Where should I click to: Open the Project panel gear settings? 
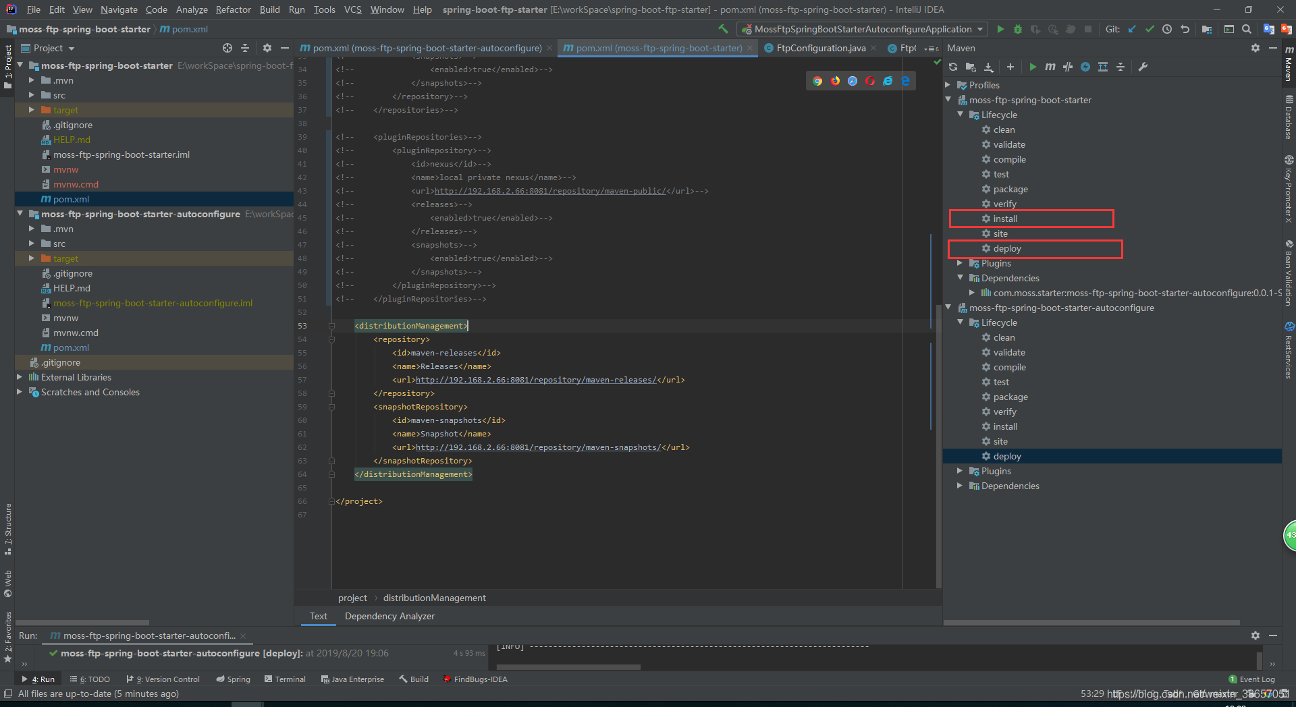pos(267,48)
